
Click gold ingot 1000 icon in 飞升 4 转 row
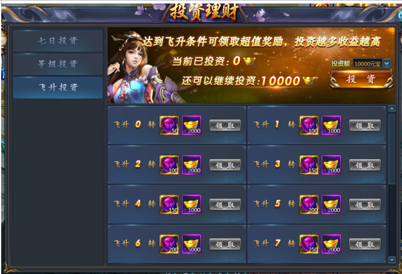coord(192,204)
